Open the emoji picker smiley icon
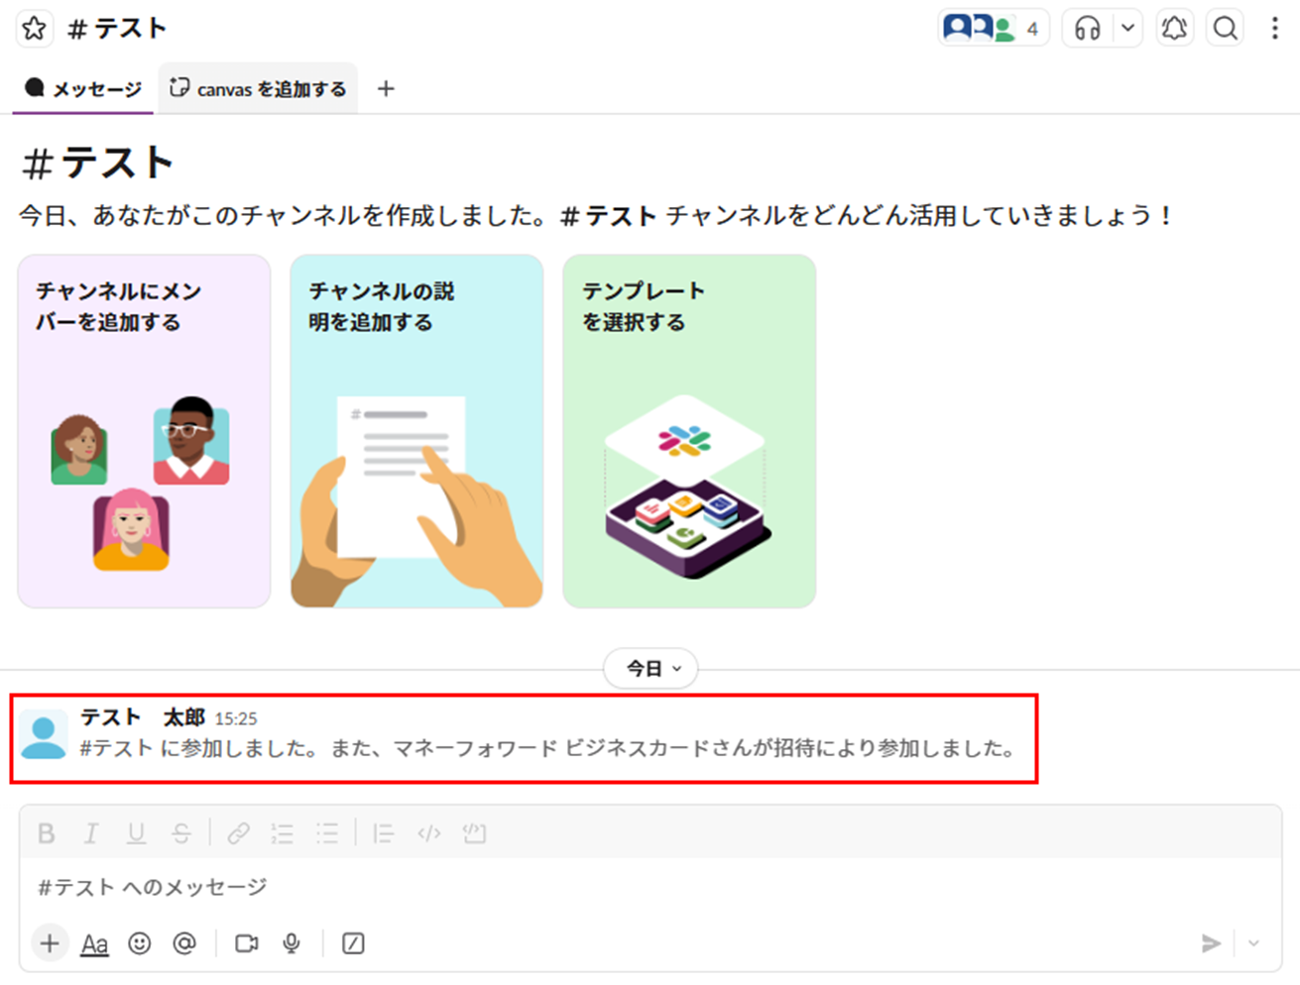This screenshot has height=985, width=1300. point(140,943)
